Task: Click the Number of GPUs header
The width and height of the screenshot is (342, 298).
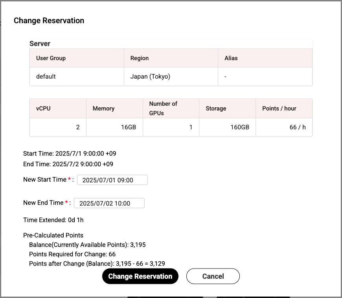Action: [x=163, y=109]
